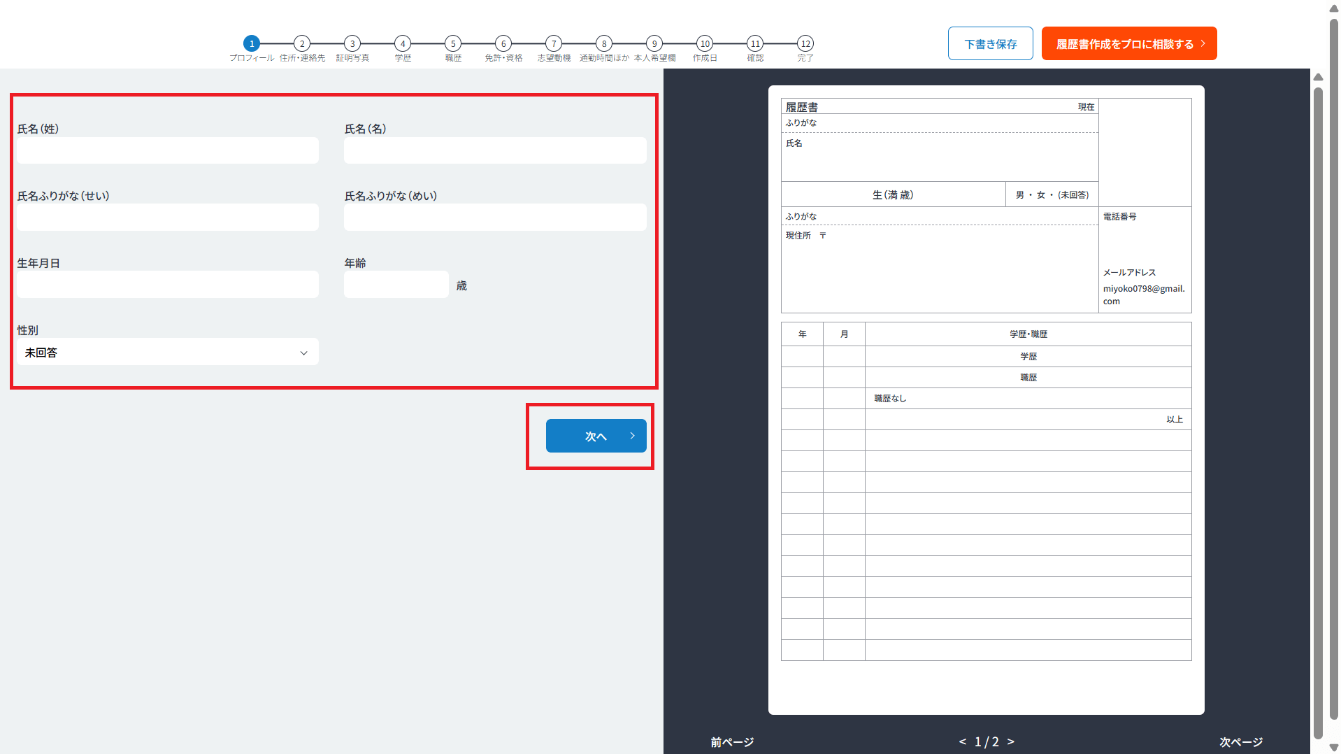The image size is (1341, 754).
Task: Click the 氏名ふりがな(せい) field
Action: 167,218
